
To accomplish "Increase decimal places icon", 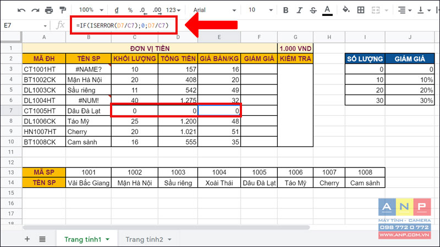I will [157, 10].
